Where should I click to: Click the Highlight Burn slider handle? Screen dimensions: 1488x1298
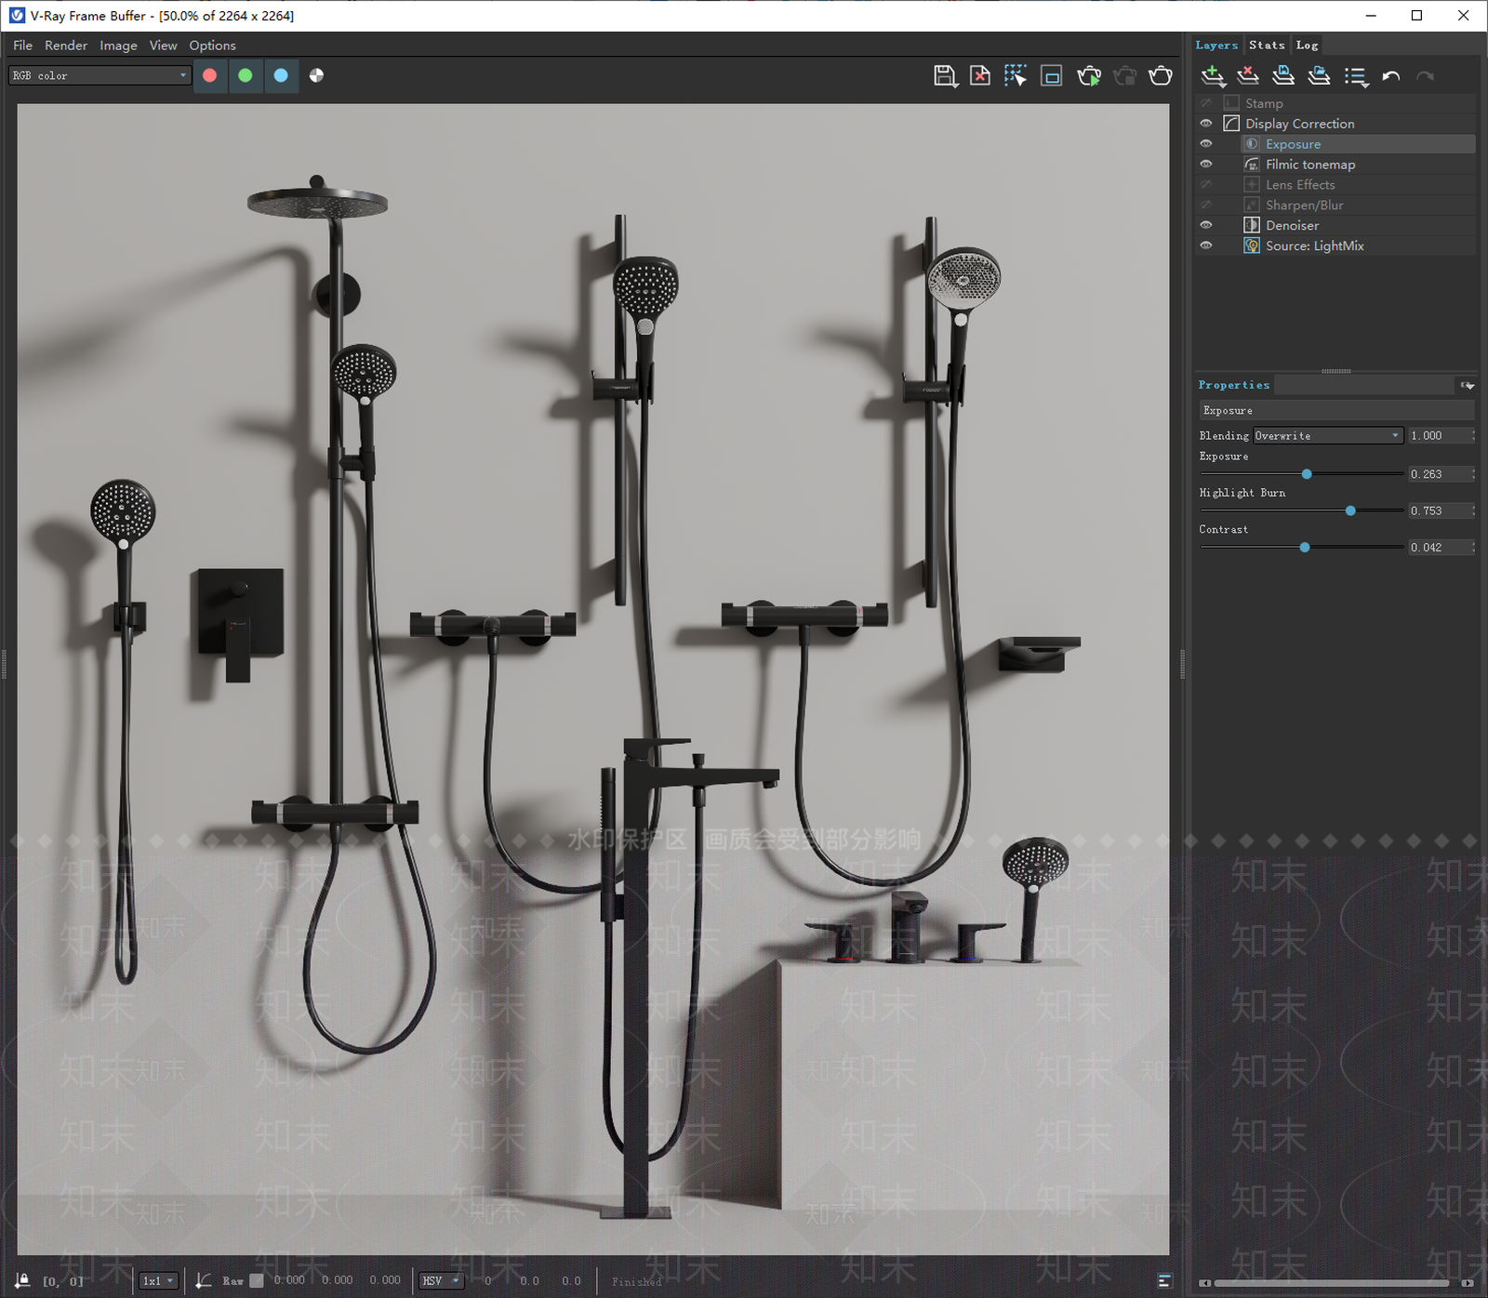[x=1350, y=510]
